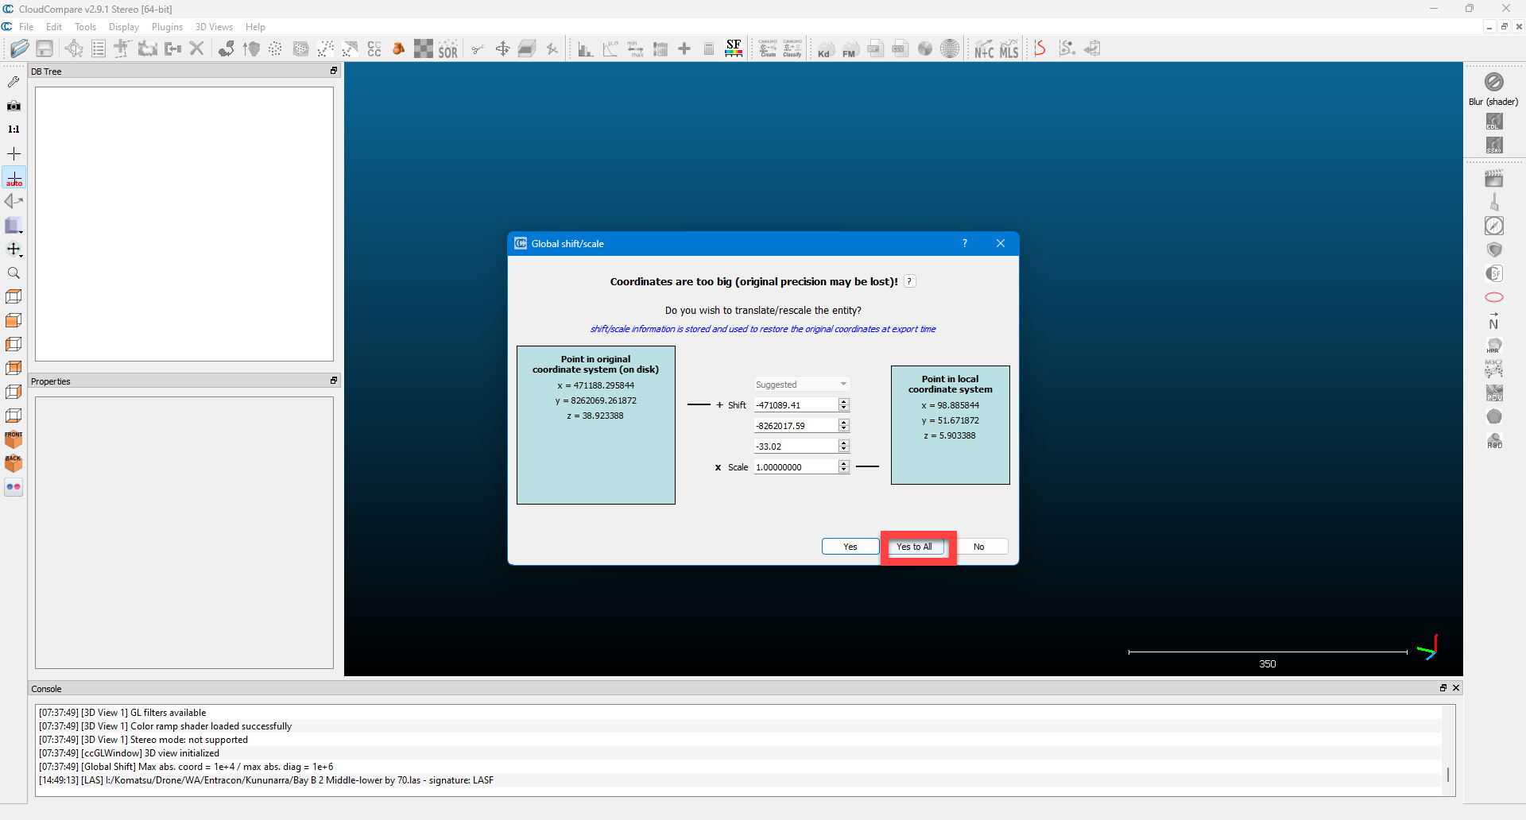Select the Segment scissors tool

(478, 48)
